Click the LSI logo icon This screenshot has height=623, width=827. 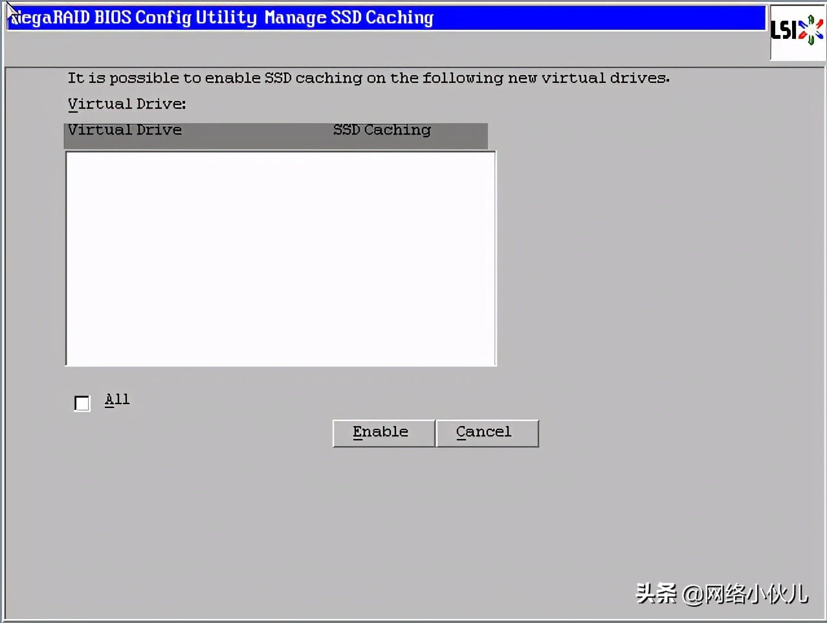click(797, 32)
